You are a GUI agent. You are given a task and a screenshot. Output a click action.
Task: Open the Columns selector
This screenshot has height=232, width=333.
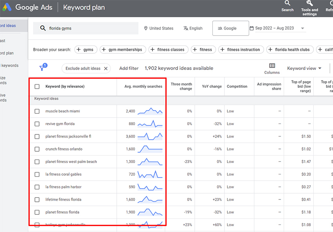(x=272, y=69)
